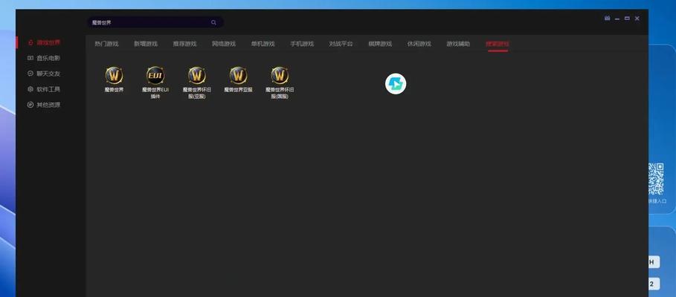
Task: Select 其他资源 in the sidebar
Action: 44,105
